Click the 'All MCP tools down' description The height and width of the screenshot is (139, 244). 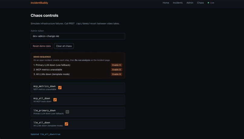tap(42, 101)
